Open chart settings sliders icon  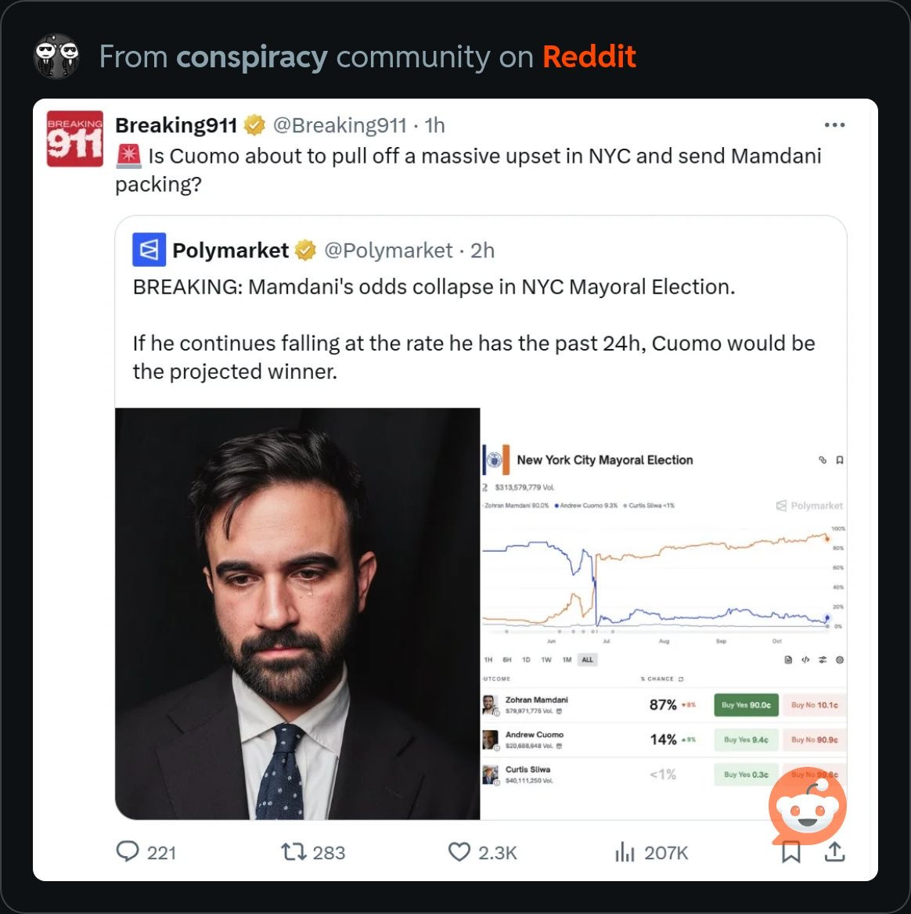point(823,660)
